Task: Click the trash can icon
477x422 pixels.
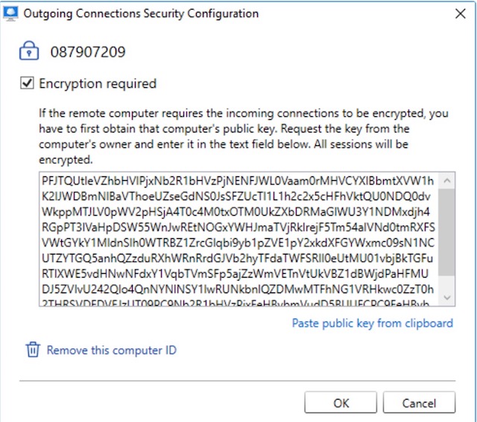Action: click(x=33, y=350)
